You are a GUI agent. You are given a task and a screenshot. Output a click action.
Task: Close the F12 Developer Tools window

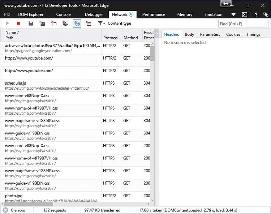pyautogui.click(x=263, y=5)
